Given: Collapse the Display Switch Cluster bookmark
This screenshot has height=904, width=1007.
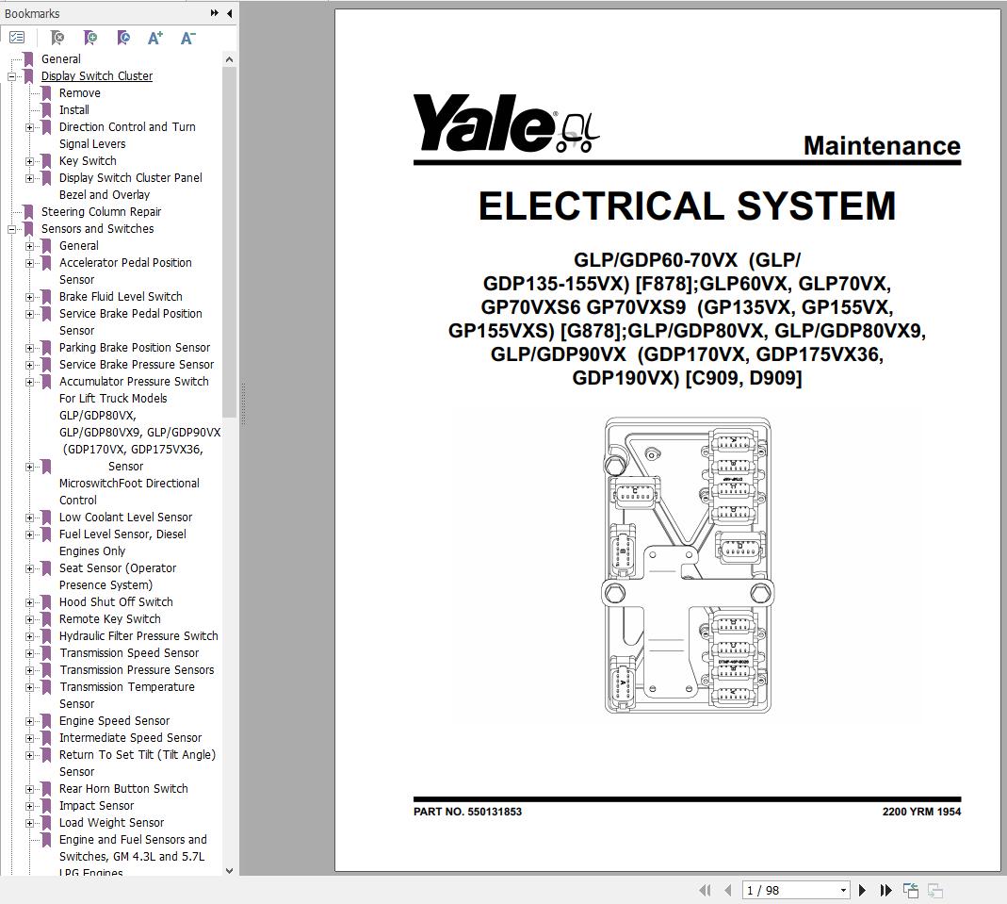Looking at the screenshot, I should pos(11,76).
